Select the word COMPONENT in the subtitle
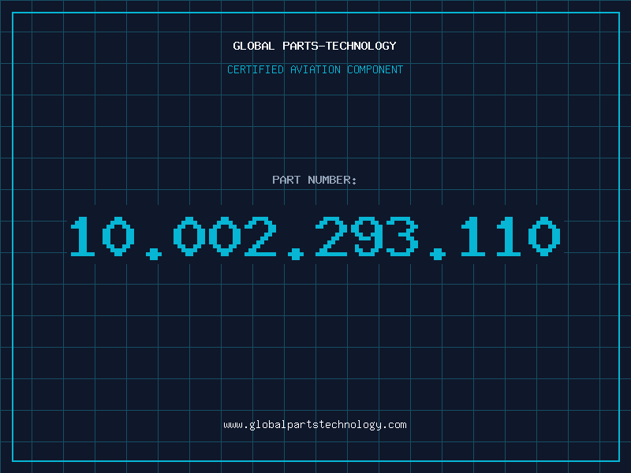The image size is (631, 473). 375,69
